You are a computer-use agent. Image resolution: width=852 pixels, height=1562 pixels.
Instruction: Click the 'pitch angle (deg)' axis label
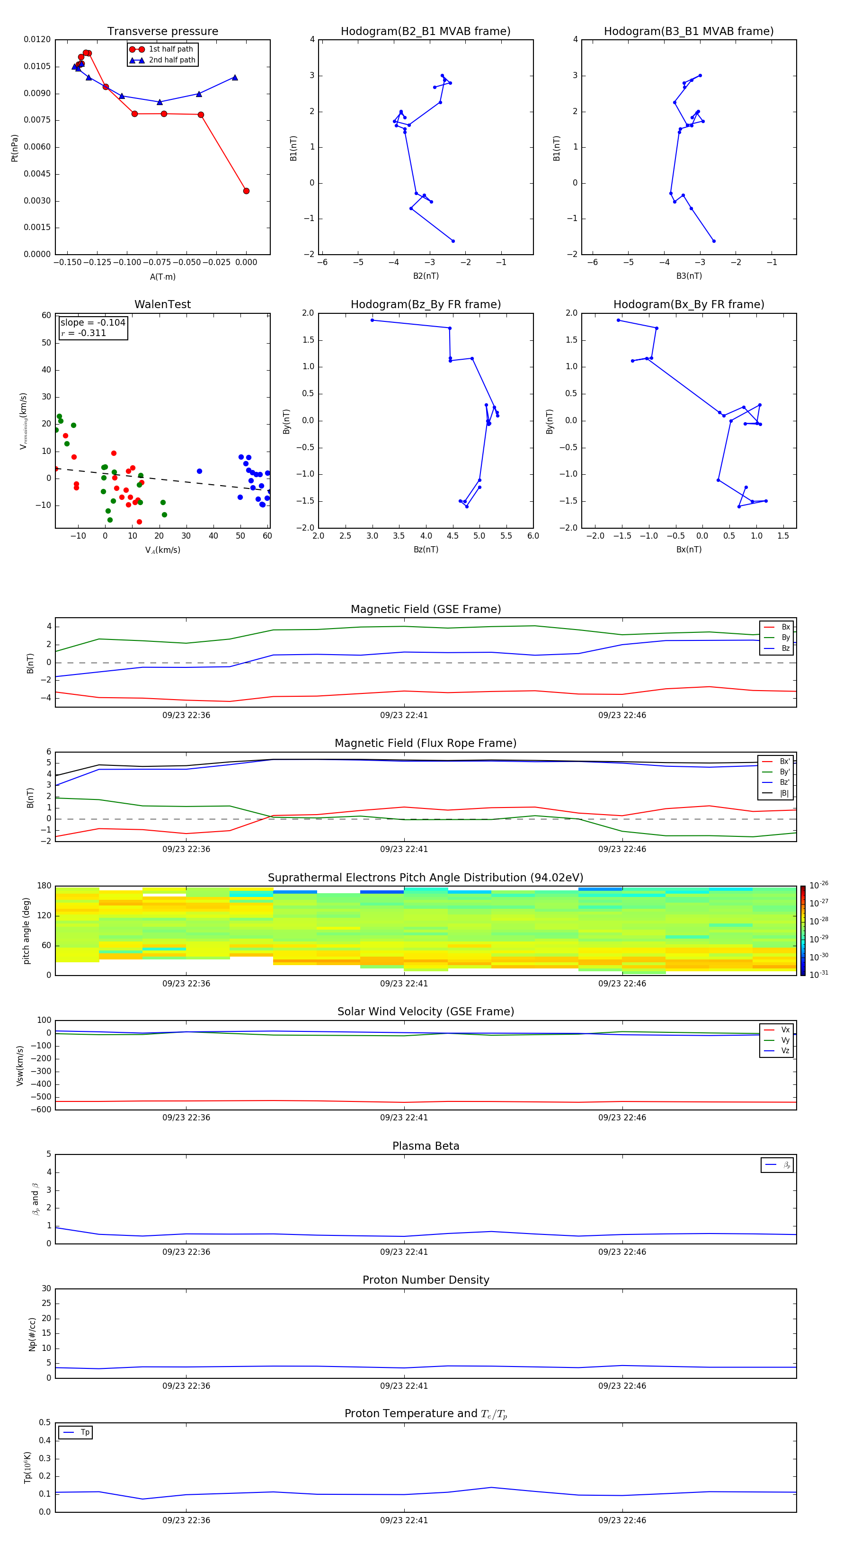[x=26, y=931]
